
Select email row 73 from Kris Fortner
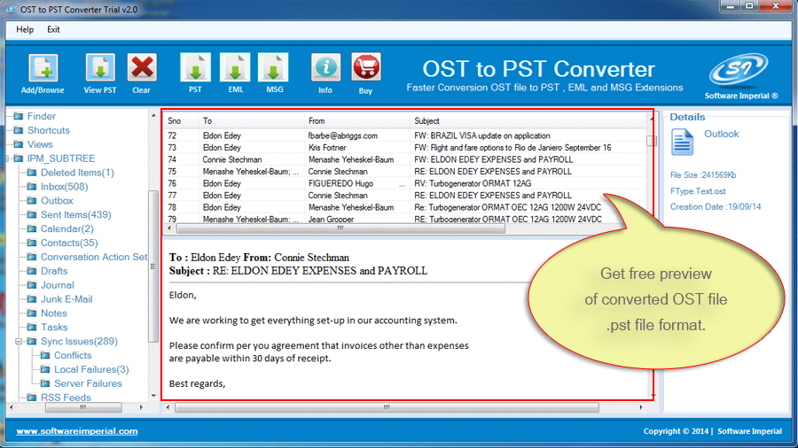point(405,147)
